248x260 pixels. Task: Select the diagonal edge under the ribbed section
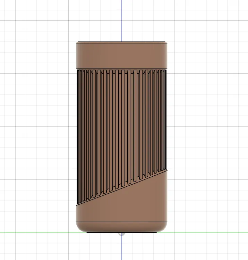[121, 188]
